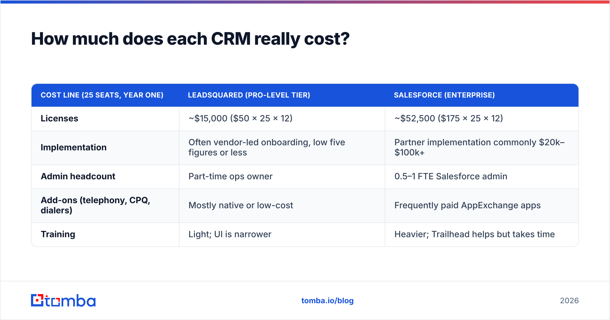Viewport: 610px width, 320px height.
Task: Click the 'Training' row label
Action: 58,234
